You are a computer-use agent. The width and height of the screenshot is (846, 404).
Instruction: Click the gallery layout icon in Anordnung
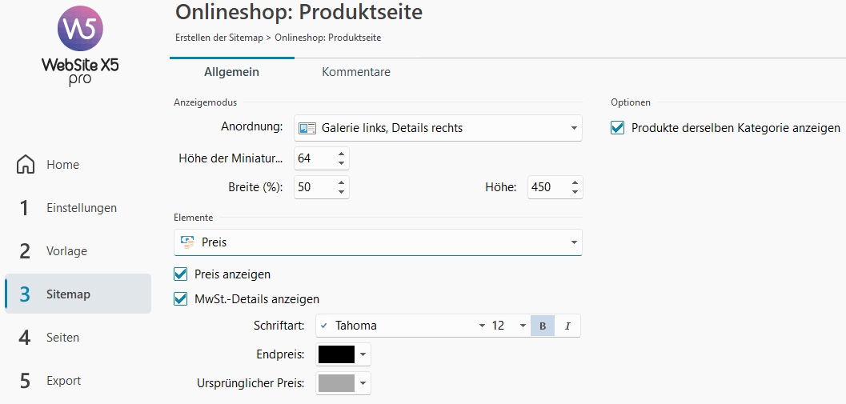tap(307, 128)
